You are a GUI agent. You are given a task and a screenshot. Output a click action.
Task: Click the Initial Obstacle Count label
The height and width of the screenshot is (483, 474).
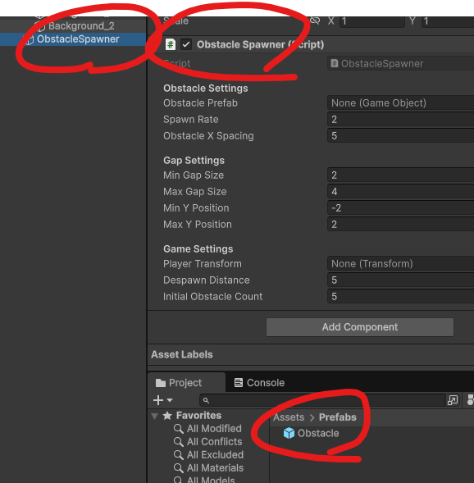[213, 296]
